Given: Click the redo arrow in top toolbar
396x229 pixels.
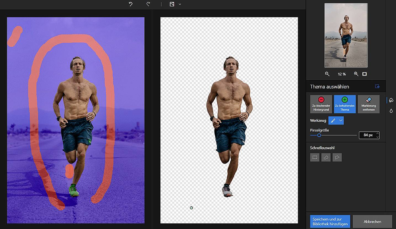Looking at the screenshot, I should click(x=148, y=4).
